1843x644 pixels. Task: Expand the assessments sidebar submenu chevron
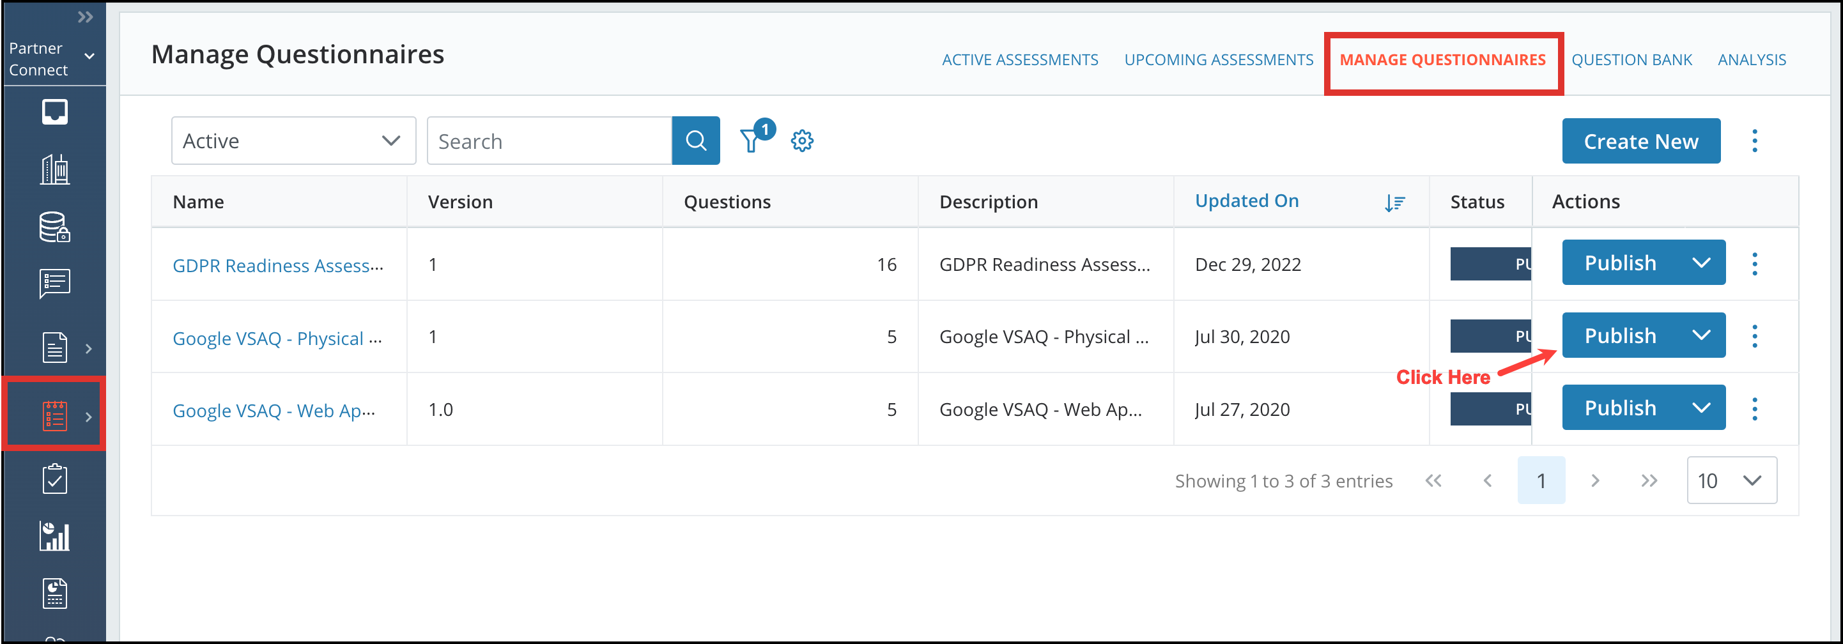tap(89, 417)
